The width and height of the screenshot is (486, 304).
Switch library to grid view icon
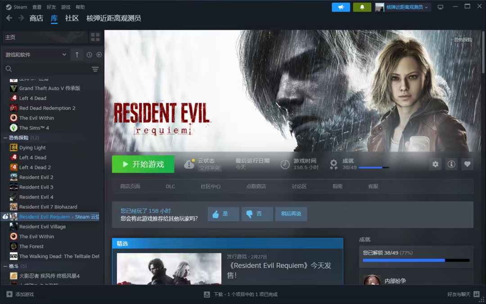pos(95,37)
